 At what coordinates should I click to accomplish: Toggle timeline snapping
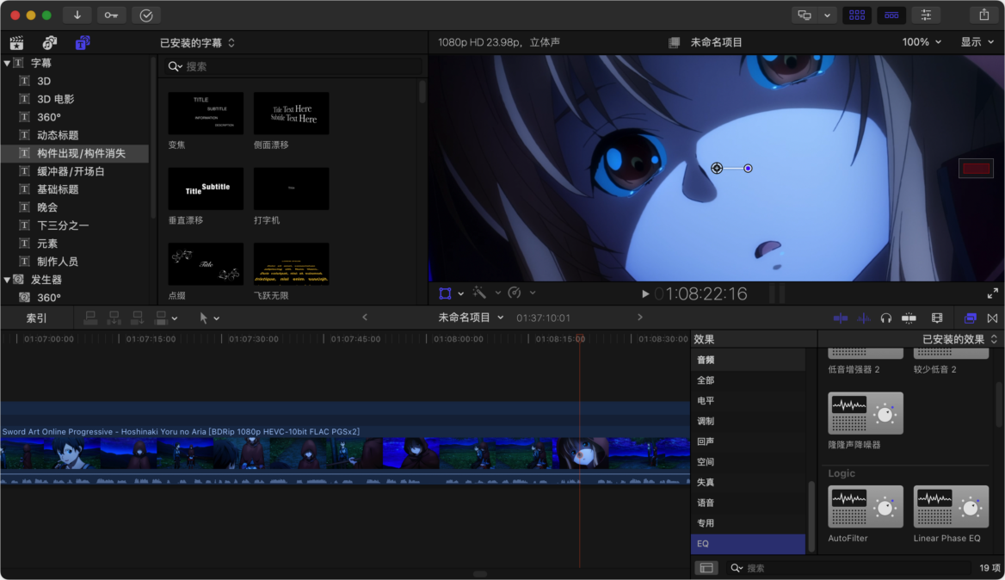[x=909, y=318]
